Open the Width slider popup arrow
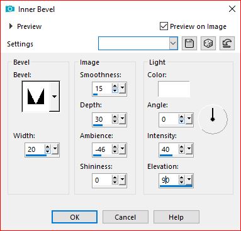 tap(55, 149)
